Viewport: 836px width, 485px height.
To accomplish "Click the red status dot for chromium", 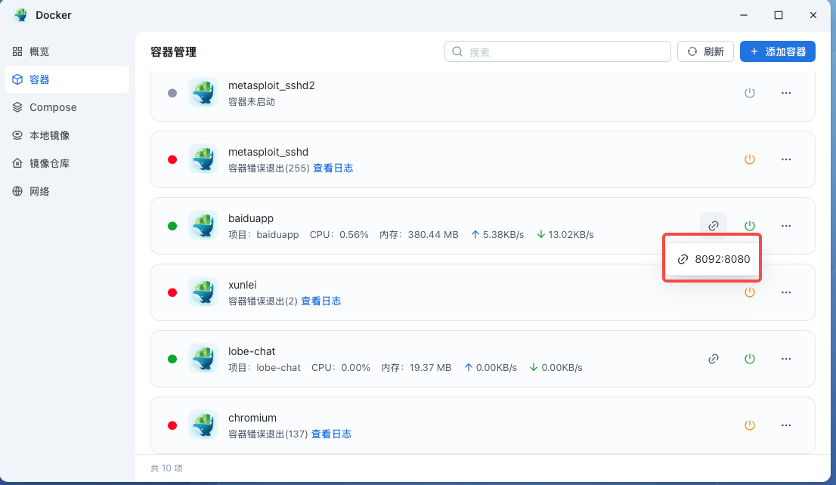I will click(x=172, y=425).
